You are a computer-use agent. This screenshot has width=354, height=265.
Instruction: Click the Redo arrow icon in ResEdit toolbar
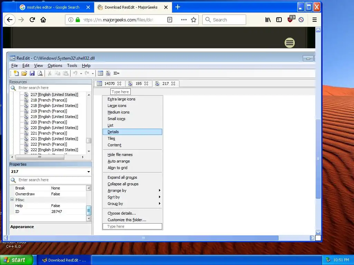tap(87, 73)
